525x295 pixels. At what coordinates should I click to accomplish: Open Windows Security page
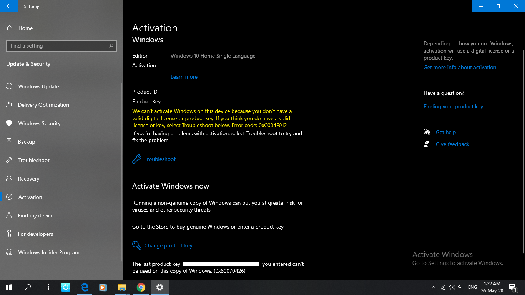[61, 123]
